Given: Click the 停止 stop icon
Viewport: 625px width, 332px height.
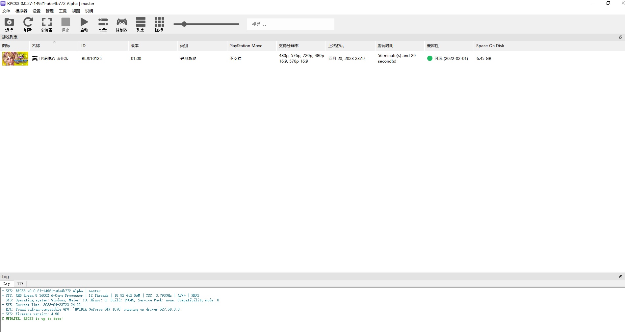Looking at the screenshot, I should (x=65, y=22).
